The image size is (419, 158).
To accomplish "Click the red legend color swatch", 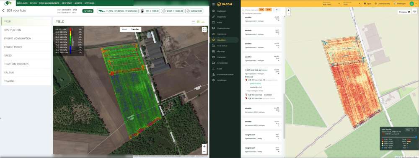I will (383, 139).
